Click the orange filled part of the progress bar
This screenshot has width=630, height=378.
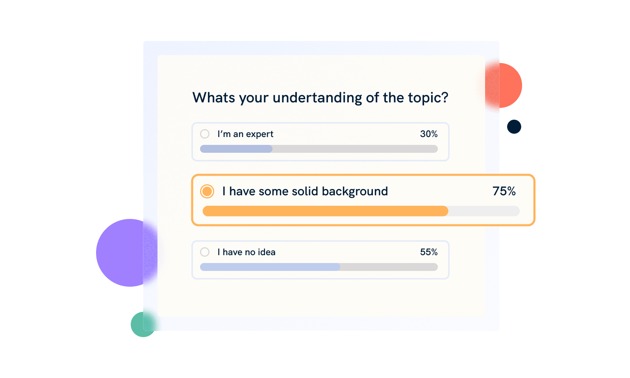click(325, 211)
